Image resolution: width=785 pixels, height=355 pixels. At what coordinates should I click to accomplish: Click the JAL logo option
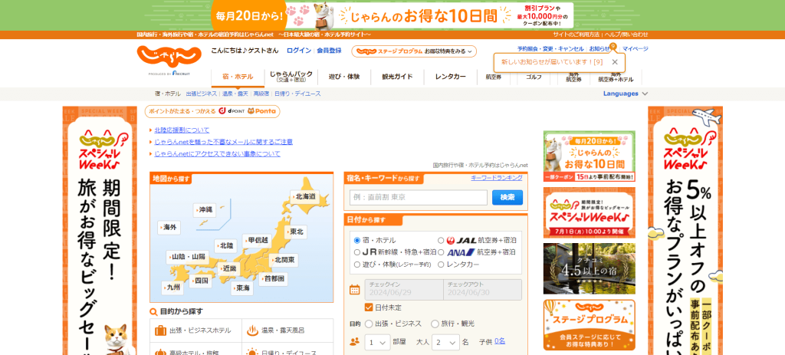pos(461,240)
